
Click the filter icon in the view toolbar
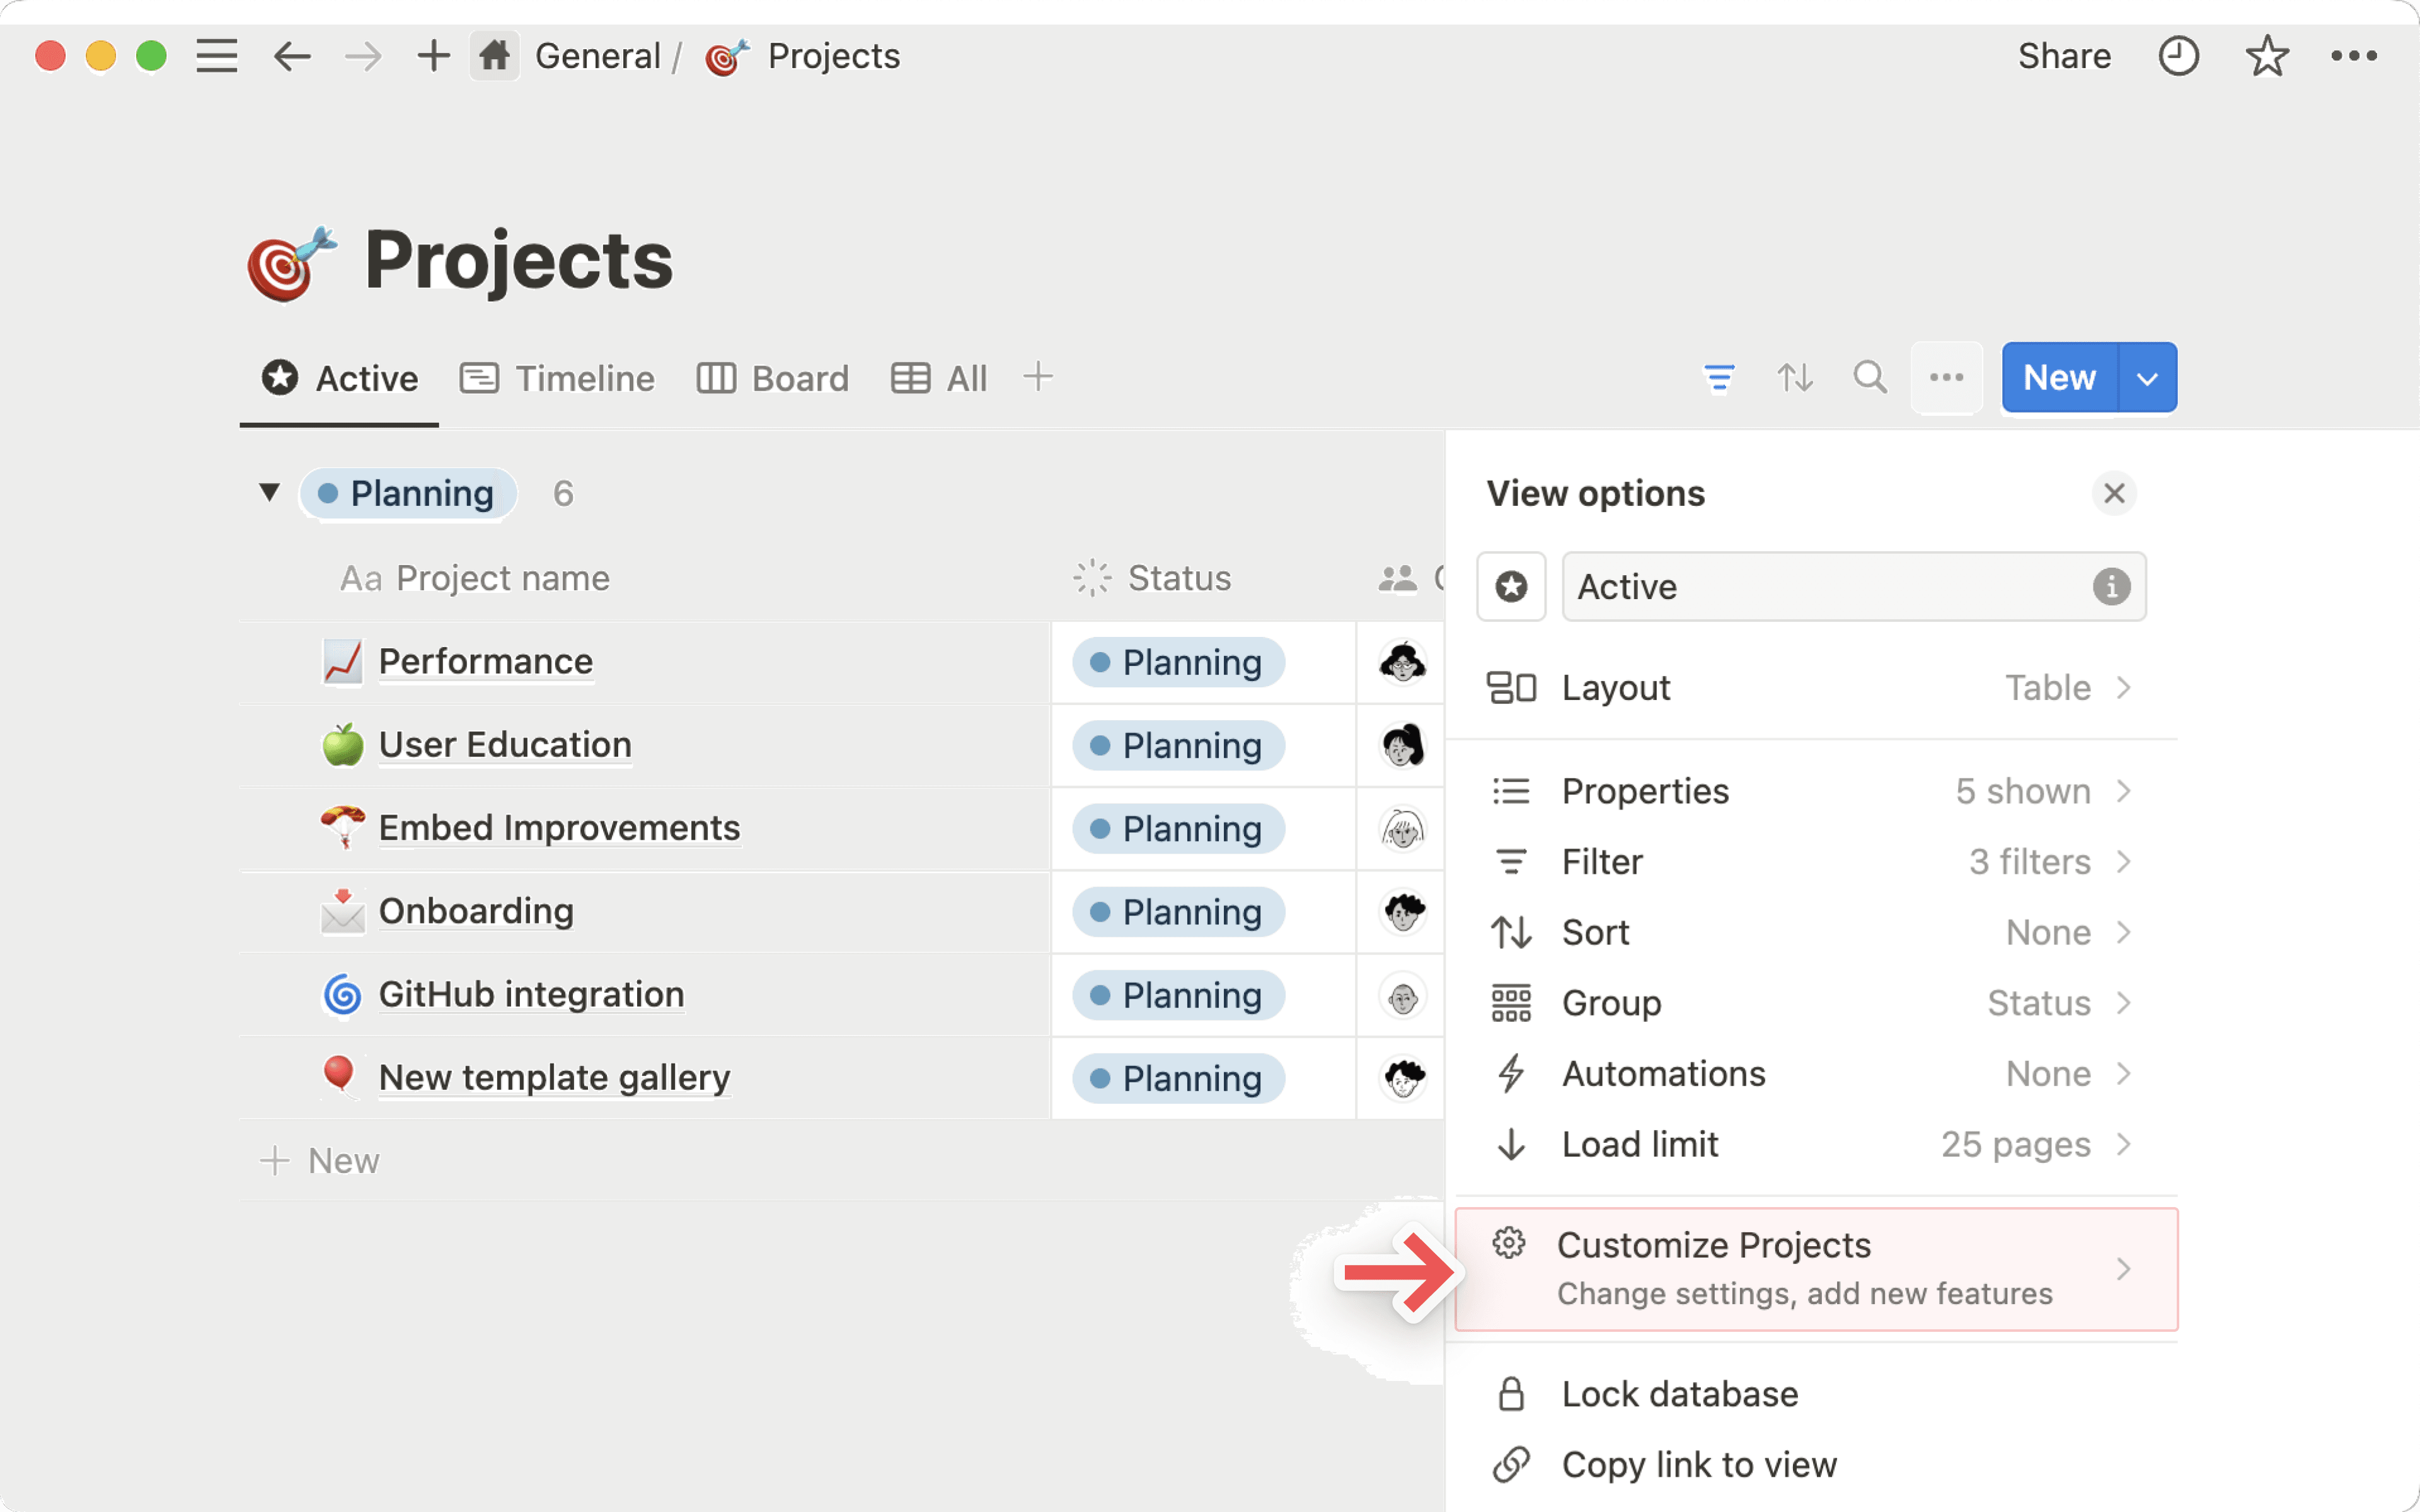[1718, 378]
